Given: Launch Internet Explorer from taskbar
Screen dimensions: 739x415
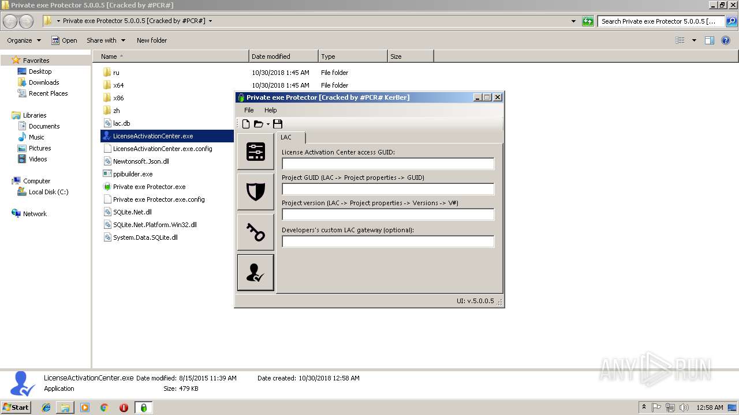Looking at the screenshot, I should [46, 408].
